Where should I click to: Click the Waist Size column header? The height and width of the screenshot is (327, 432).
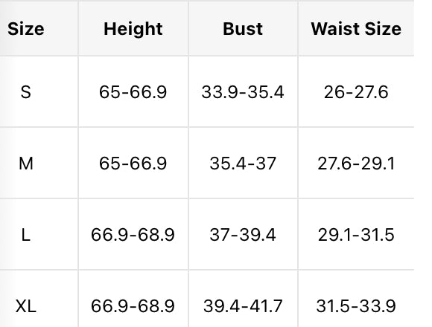(x=356, y=29)
